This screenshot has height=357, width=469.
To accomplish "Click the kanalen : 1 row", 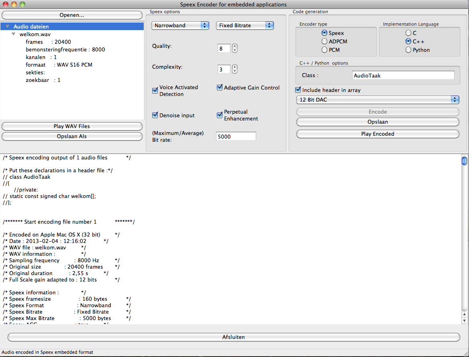I will pyautogui.click(x=41, y=57).
